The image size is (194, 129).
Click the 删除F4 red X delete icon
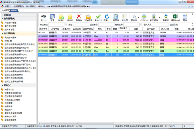tap(79, 17)
